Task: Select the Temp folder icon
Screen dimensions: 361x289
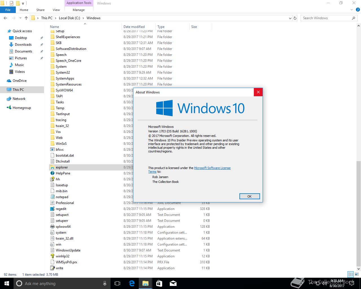Action: point(52,108)
